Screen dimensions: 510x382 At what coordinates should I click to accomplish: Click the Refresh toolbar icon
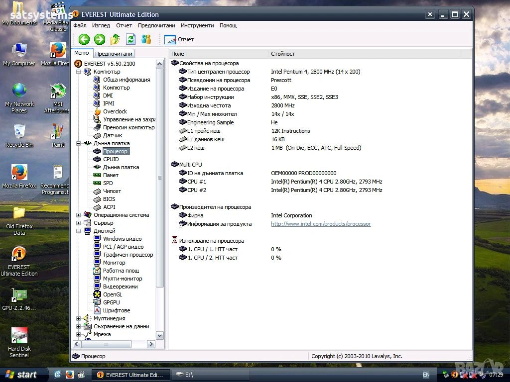click(130, 39)
